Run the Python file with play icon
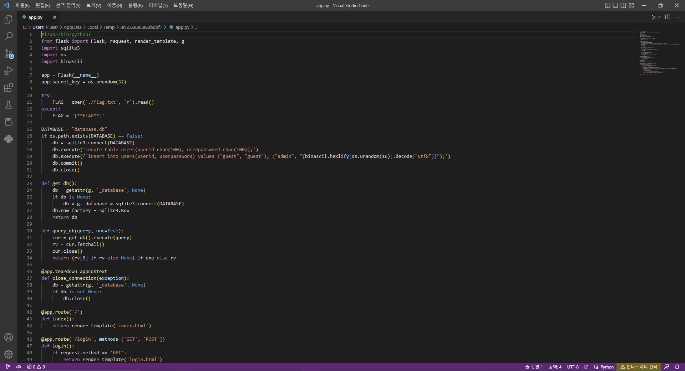The image size is (685, 371). point(653,17)
